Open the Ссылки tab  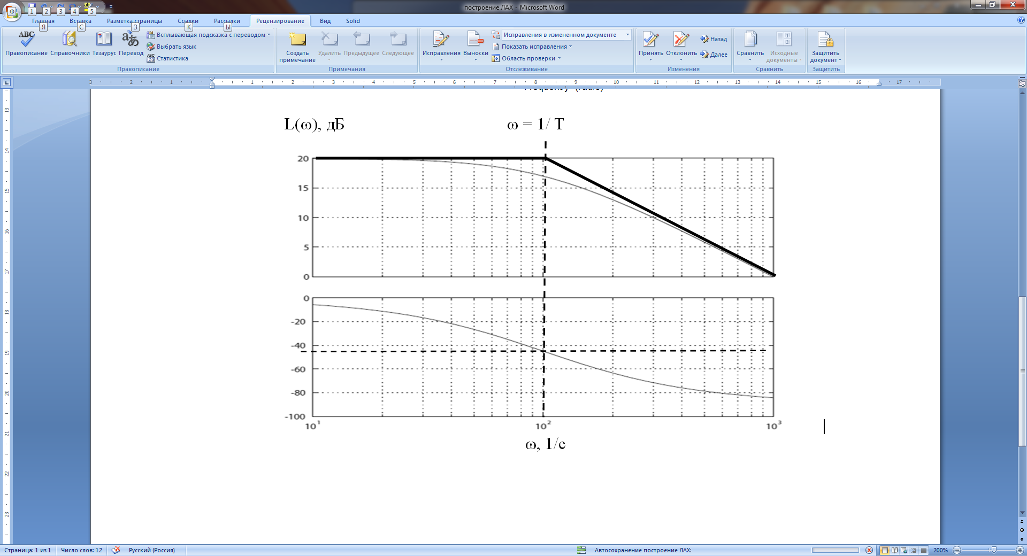pyautogui.click(x=188, y=21)
